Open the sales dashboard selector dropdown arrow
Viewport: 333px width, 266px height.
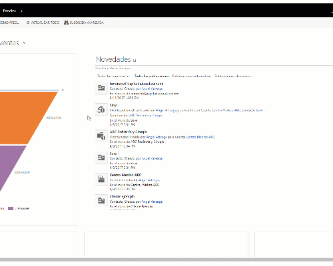(x=24, y=43)
